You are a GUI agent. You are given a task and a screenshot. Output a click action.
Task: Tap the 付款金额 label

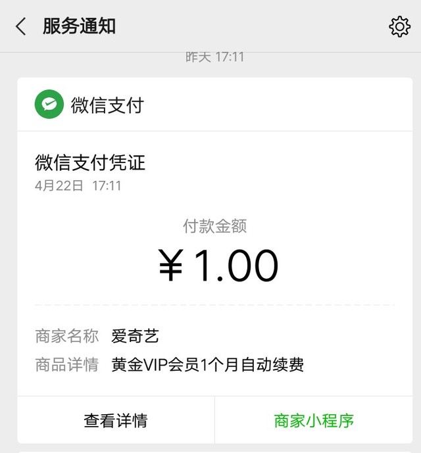(214, 226)
